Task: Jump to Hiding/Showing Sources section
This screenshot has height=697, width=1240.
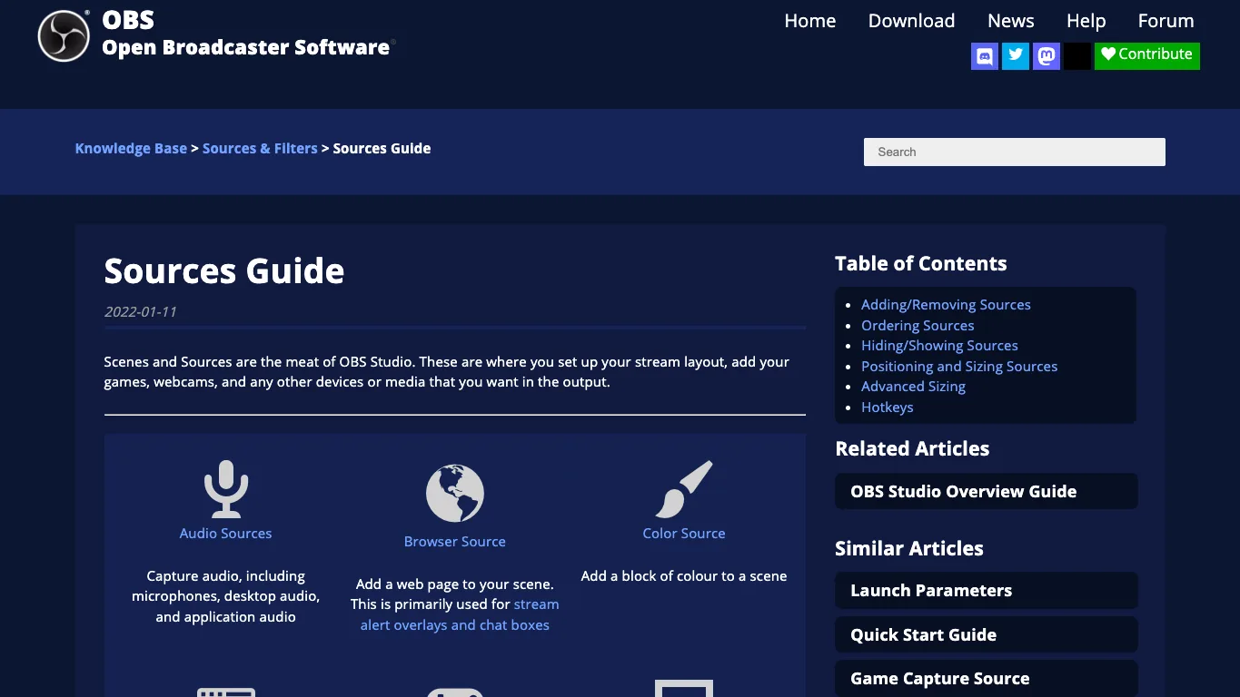Action: tap(939, 346)
